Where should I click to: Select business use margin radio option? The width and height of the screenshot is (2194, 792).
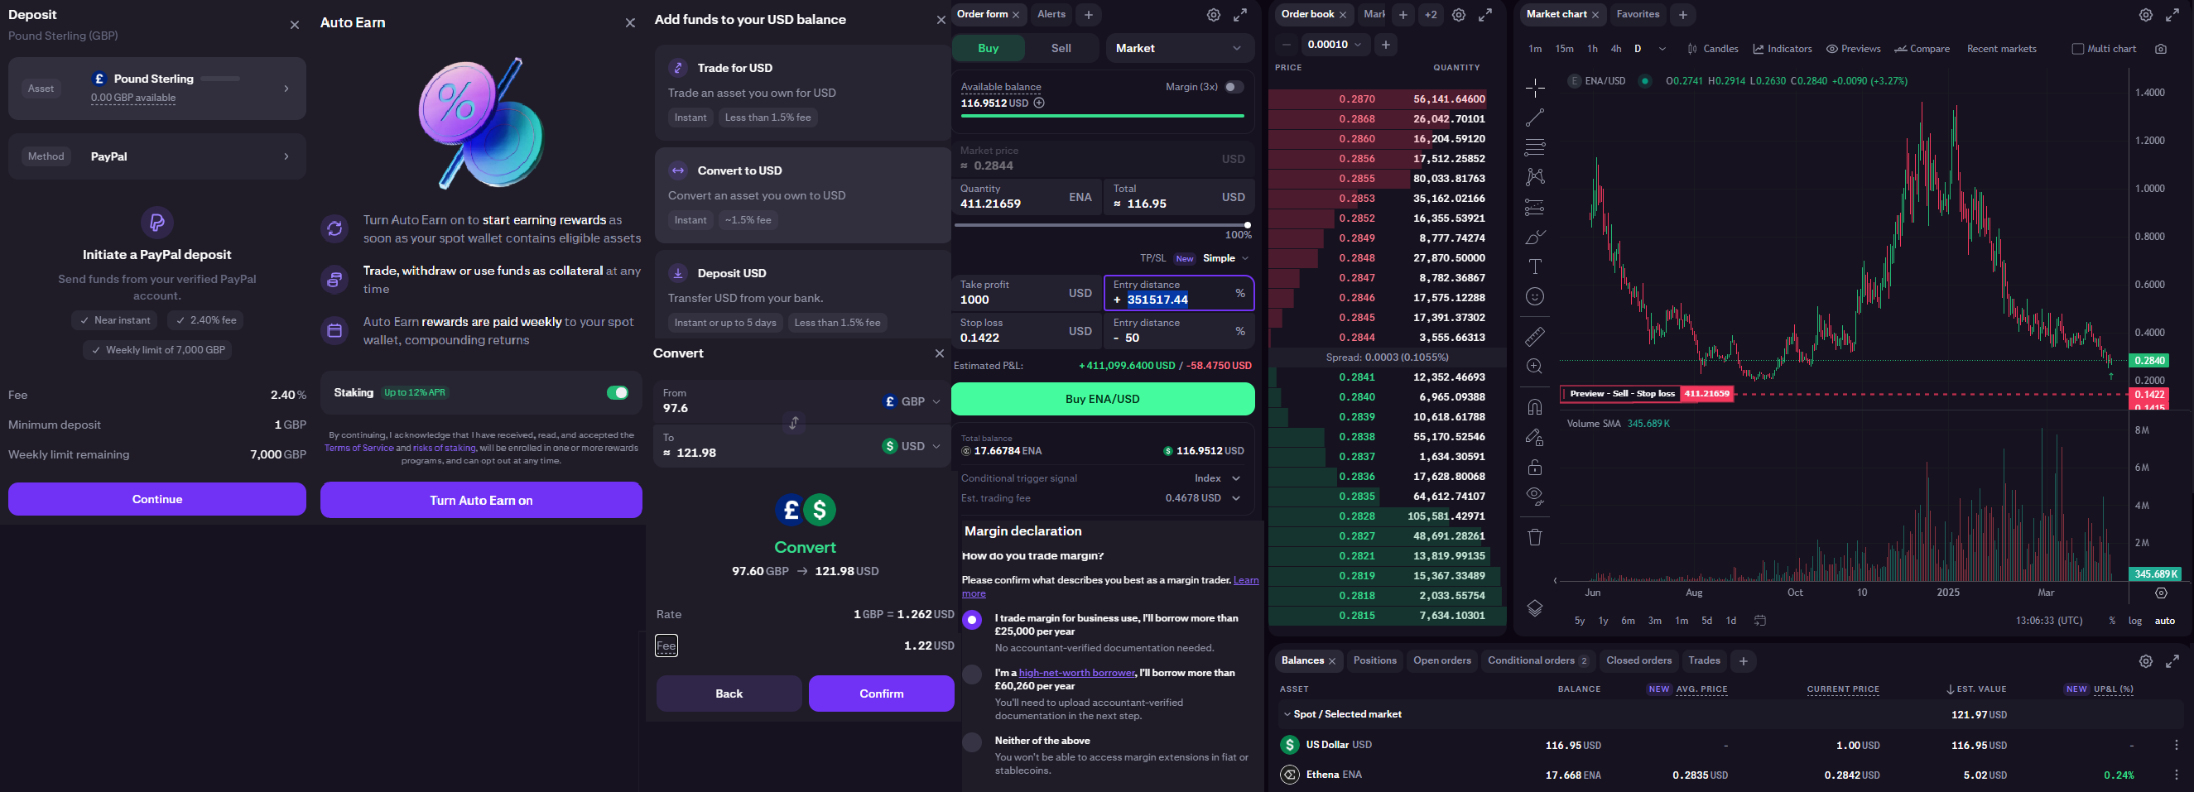(x=972, y=620)
